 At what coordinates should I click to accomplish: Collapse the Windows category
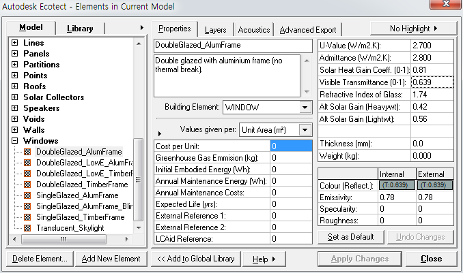15,141
